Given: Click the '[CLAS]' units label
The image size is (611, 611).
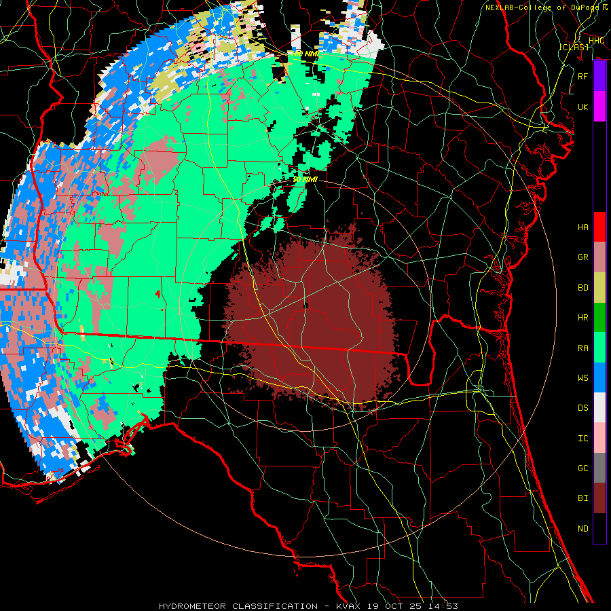Looking at the screenshot, I should pyautogui.click(x=574, y=47).
